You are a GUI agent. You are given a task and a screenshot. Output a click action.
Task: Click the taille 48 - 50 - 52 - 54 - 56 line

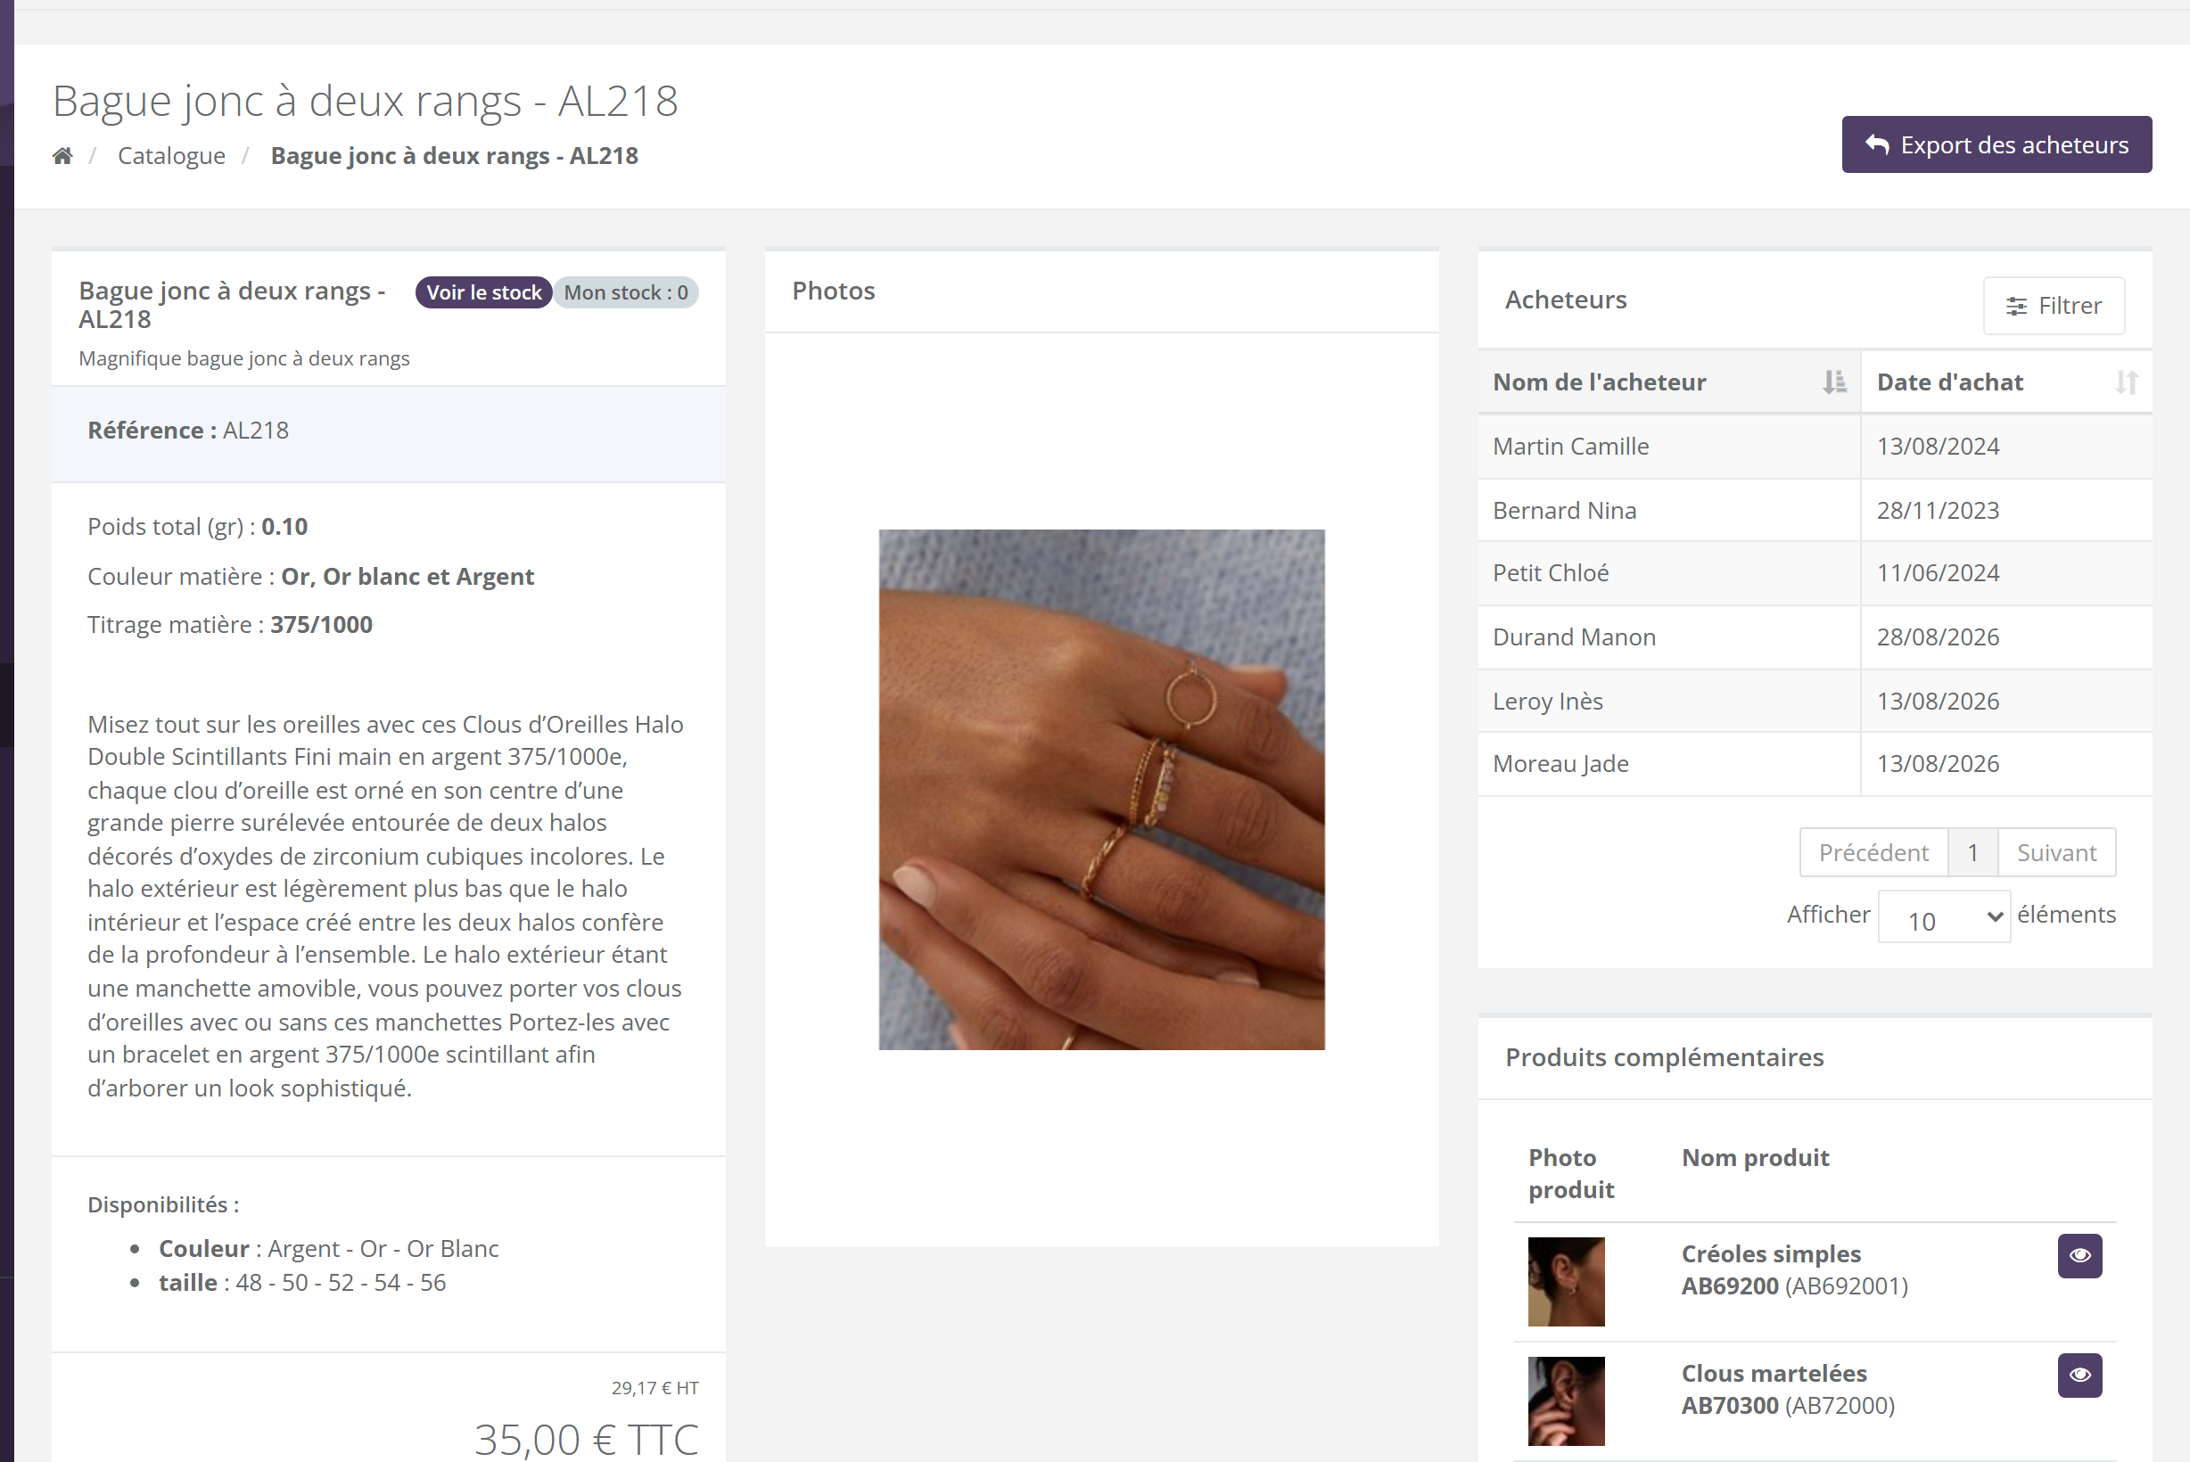(x=302, y=1283)
